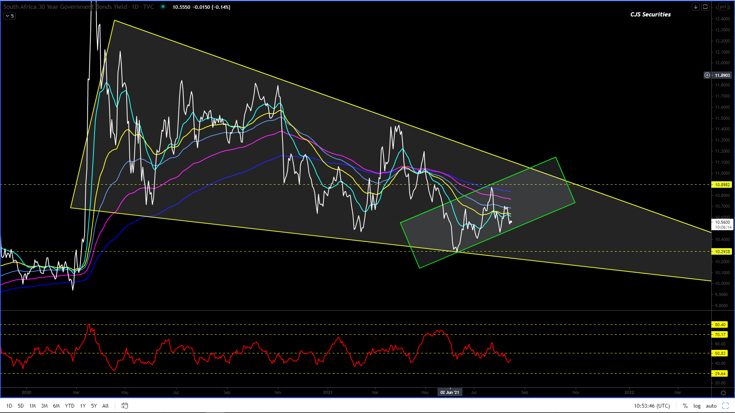The width and height of the screenshot is (735, 413).
Task: Toggle the pct scale button
Action: 723,7
